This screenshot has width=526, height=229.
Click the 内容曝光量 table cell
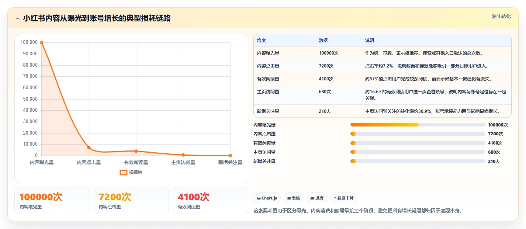(x=268, y=53)
